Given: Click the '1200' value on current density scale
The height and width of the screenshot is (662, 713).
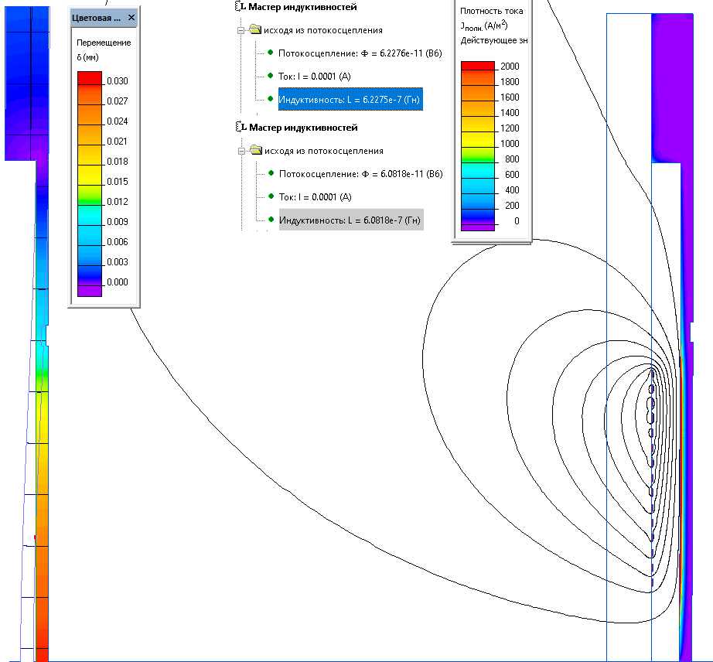Looking at the screenshot, I should tap(510, 128).
